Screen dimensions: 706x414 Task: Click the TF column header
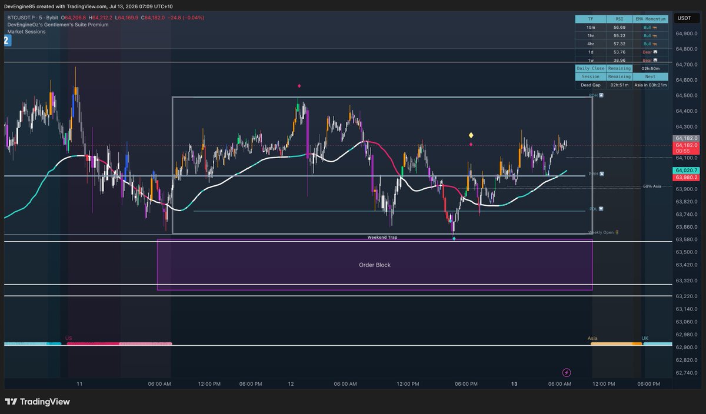point(591,19)
